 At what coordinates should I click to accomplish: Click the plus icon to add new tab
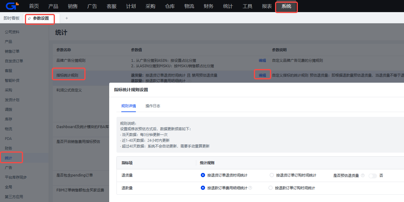point(67,18)
